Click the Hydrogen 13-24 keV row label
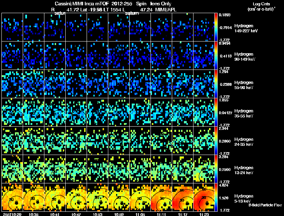The image size is (284, 216). (x=244, y=170)
